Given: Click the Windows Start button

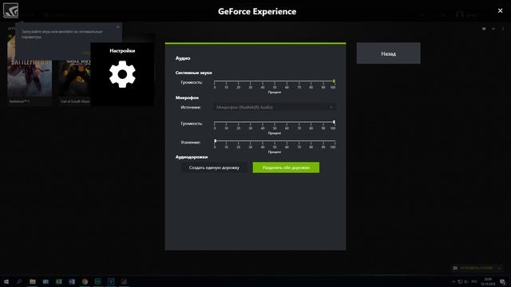Looking at the screenshot, I should click(x=6, y=281).
